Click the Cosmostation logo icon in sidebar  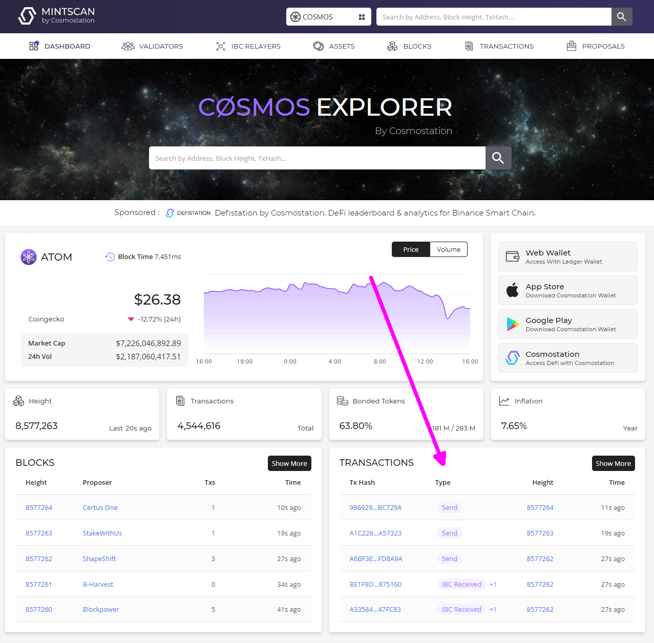point(513,358)
